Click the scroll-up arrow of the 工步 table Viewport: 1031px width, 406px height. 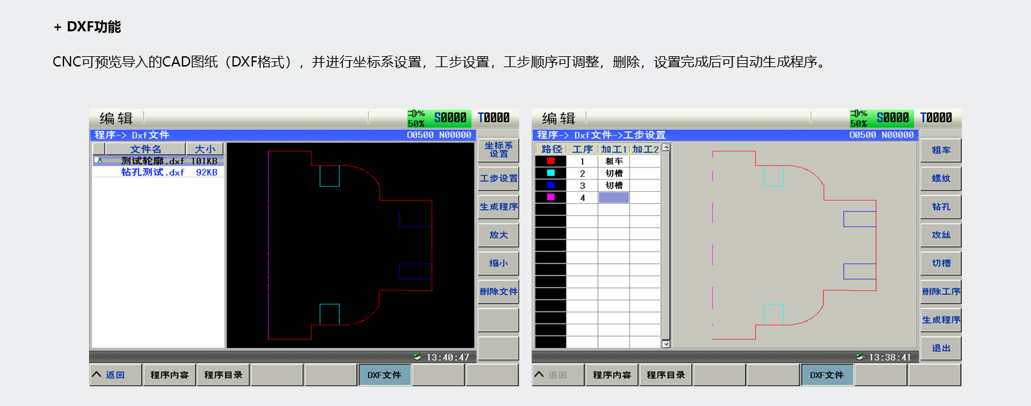click(x=666, y=148)
